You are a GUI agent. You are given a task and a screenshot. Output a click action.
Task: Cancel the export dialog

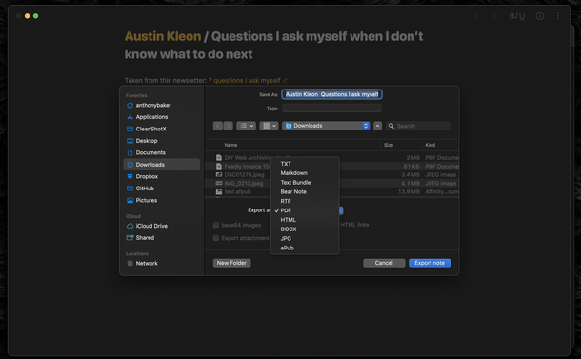coord(384,263)
